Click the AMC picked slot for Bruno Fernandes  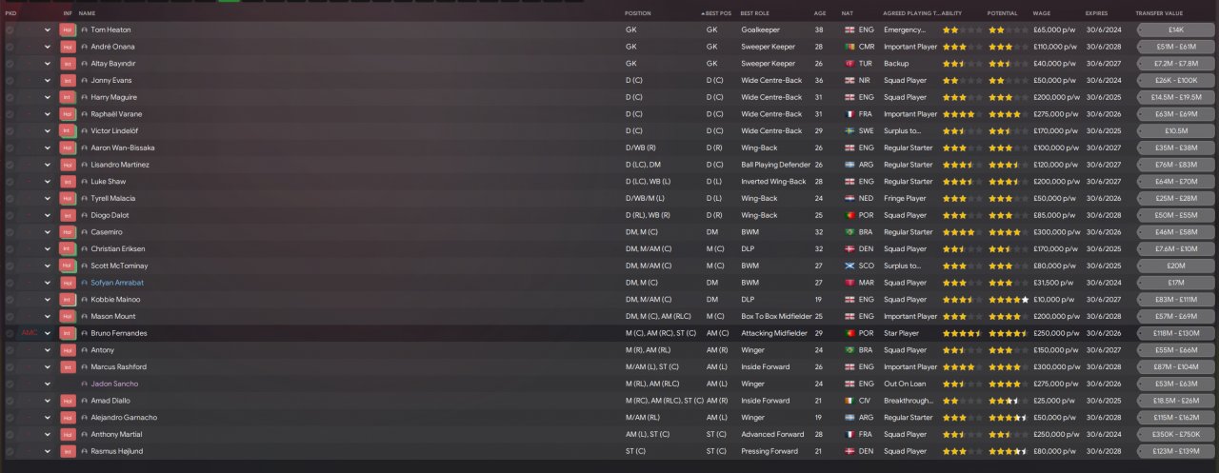pos(29,333)
